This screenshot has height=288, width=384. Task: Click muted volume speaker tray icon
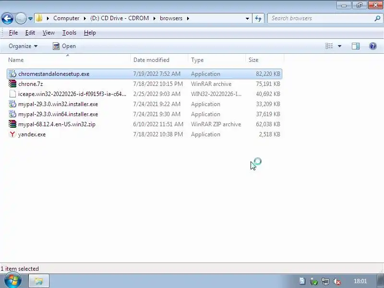(x=337, y=281)
